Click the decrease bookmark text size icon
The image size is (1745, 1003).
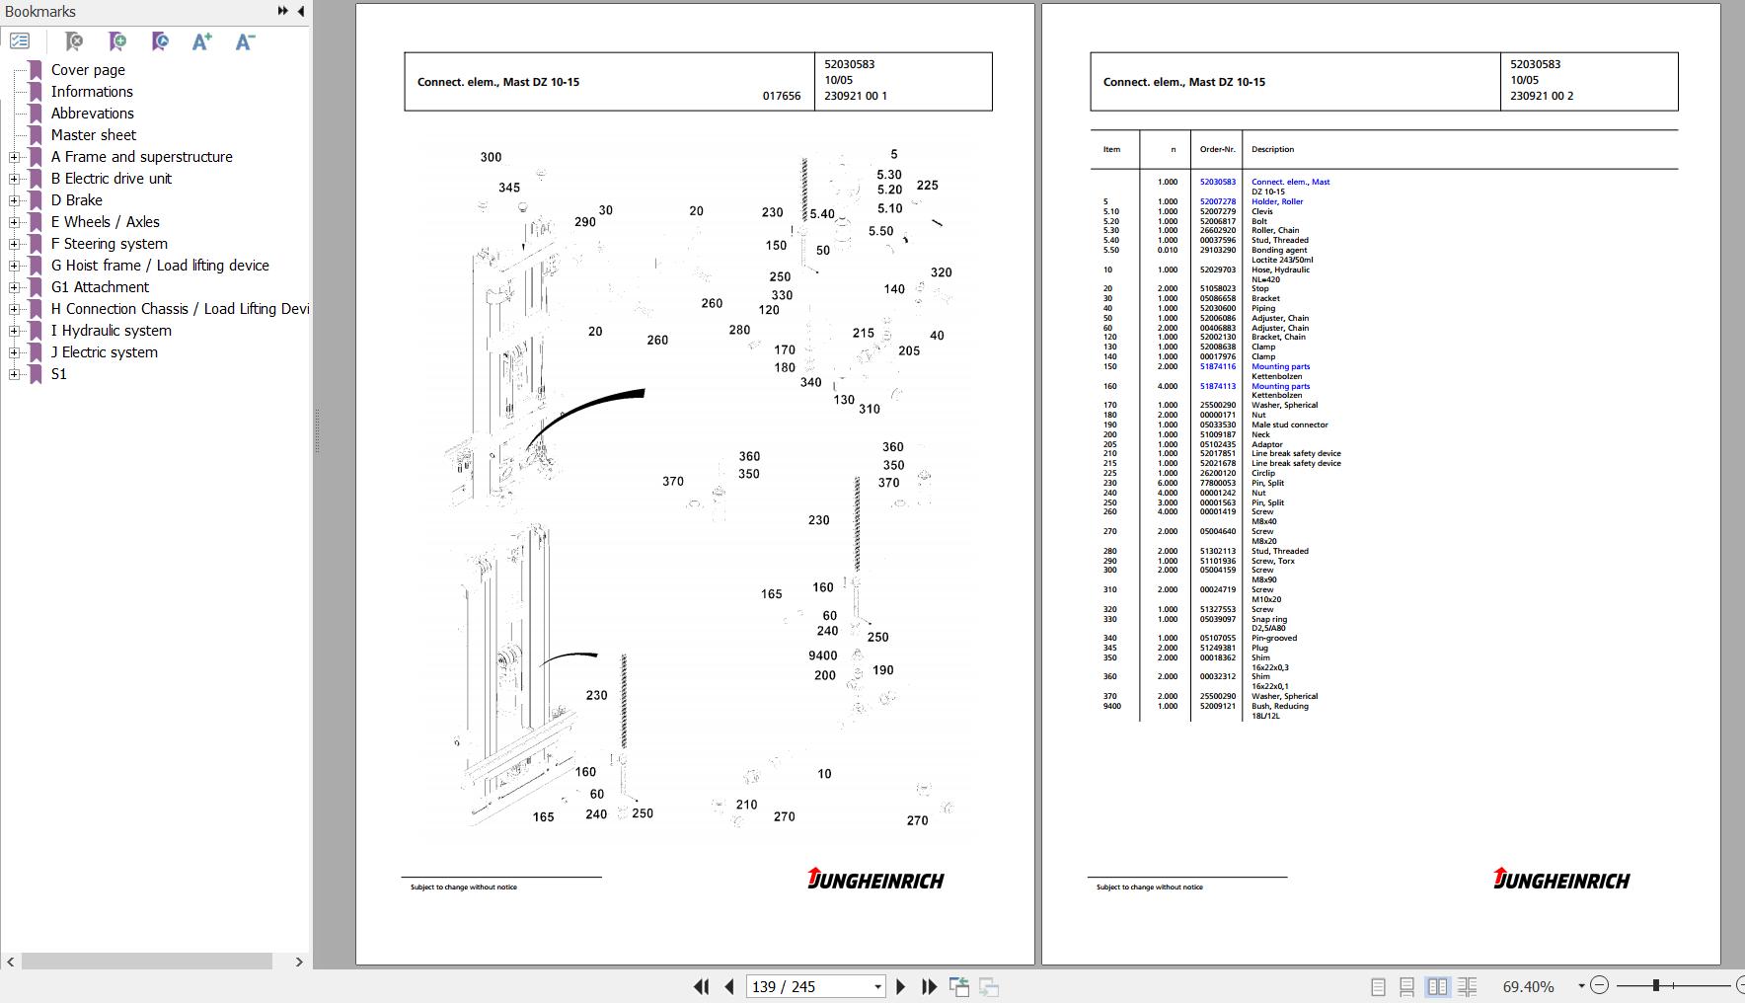click(245, 41)
